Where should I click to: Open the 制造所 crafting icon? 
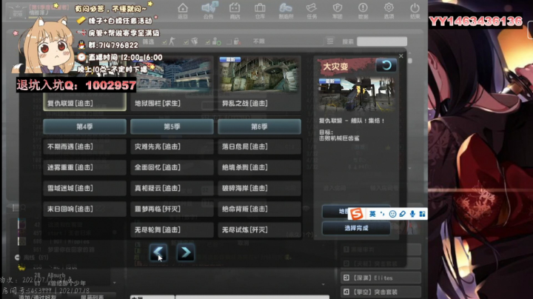pyautogui.click(x=286, y=10)
